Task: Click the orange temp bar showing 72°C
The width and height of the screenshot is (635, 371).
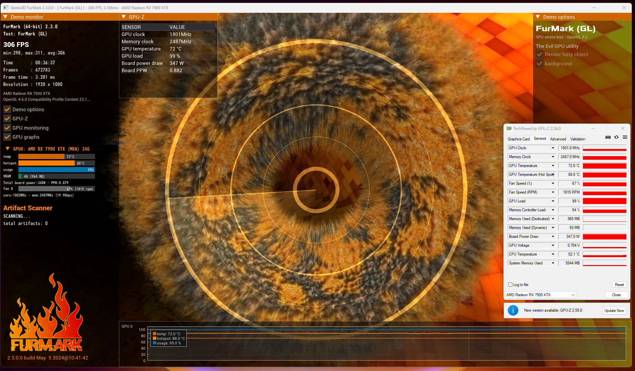Action: 57,157
